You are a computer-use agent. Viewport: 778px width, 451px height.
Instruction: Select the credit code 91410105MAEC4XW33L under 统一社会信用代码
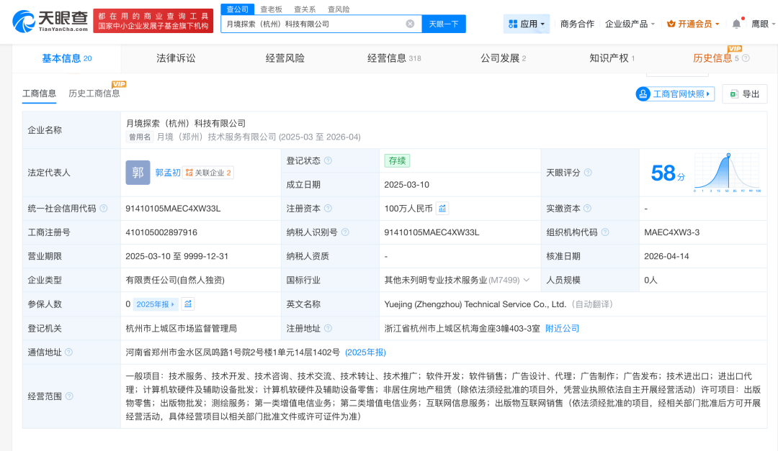[x=173, y=208]
